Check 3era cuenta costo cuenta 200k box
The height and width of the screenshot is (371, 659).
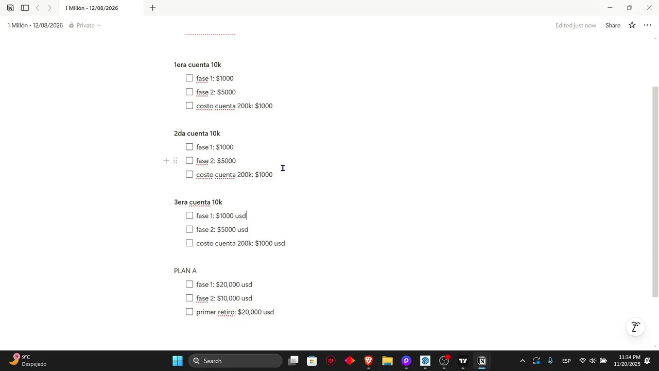(x=189, y=243)
